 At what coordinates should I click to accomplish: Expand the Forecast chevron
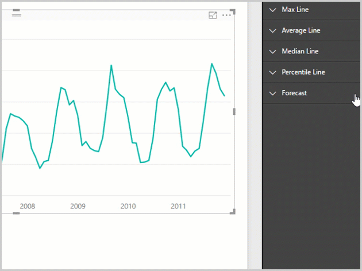[273, 93]
